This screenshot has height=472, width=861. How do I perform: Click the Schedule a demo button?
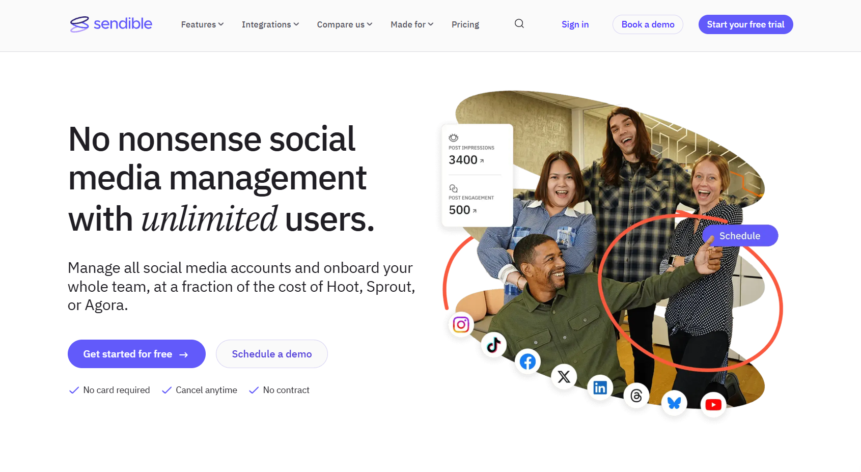(x=272, y=354)
